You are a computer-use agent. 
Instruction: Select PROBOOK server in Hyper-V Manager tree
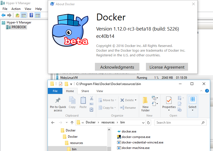click(16, 27)
